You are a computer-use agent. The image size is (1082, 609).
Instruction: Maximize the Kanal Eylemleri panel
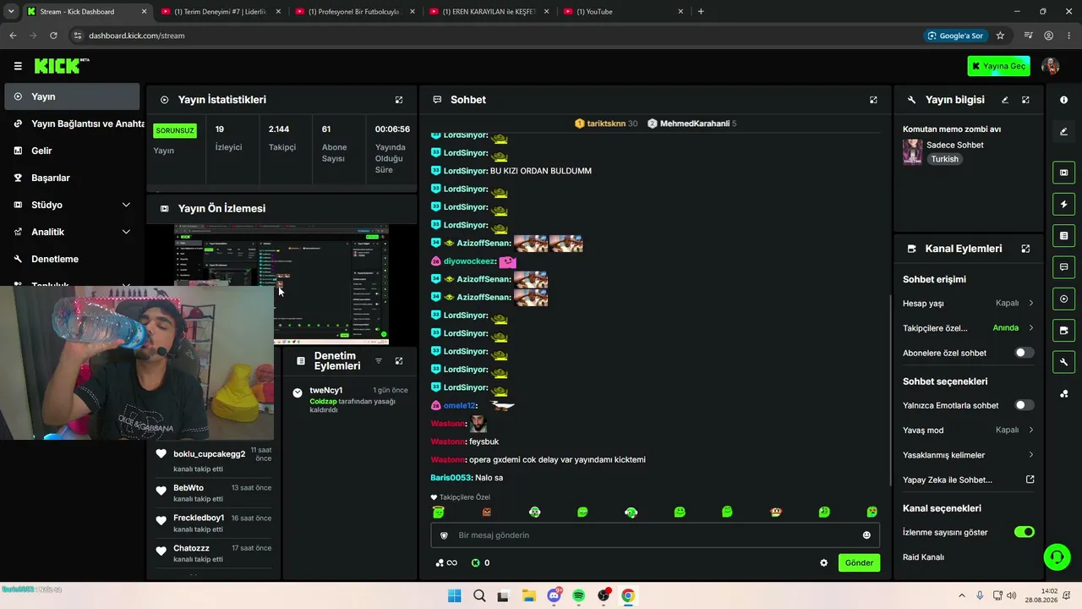point(1025,249)
